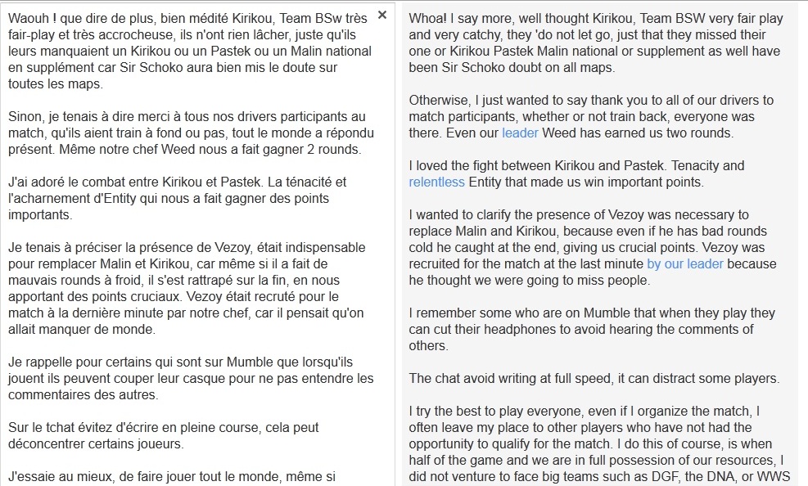
Task: Click the 'Je tenais à préciser' source paragraph
Action: (187, 288)
